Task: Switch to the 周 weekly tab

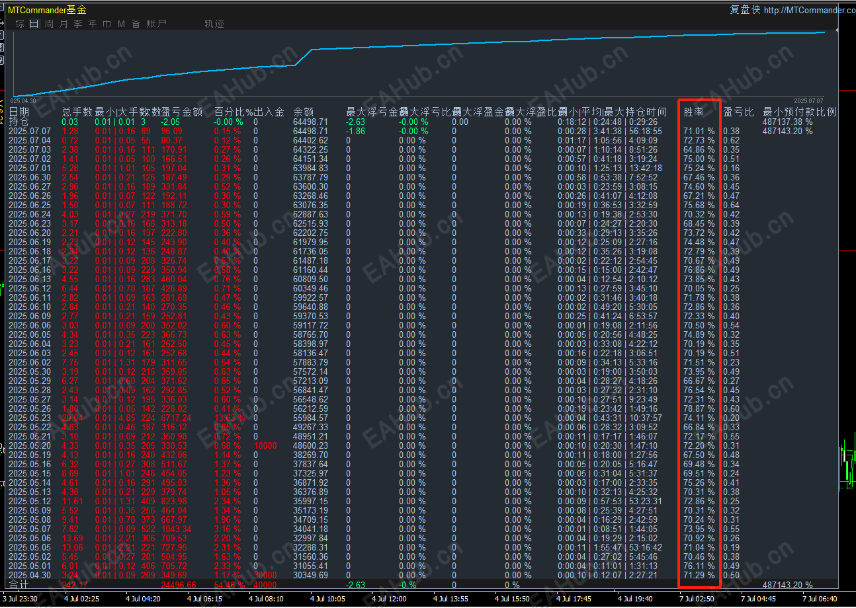Action: point(49,24)
